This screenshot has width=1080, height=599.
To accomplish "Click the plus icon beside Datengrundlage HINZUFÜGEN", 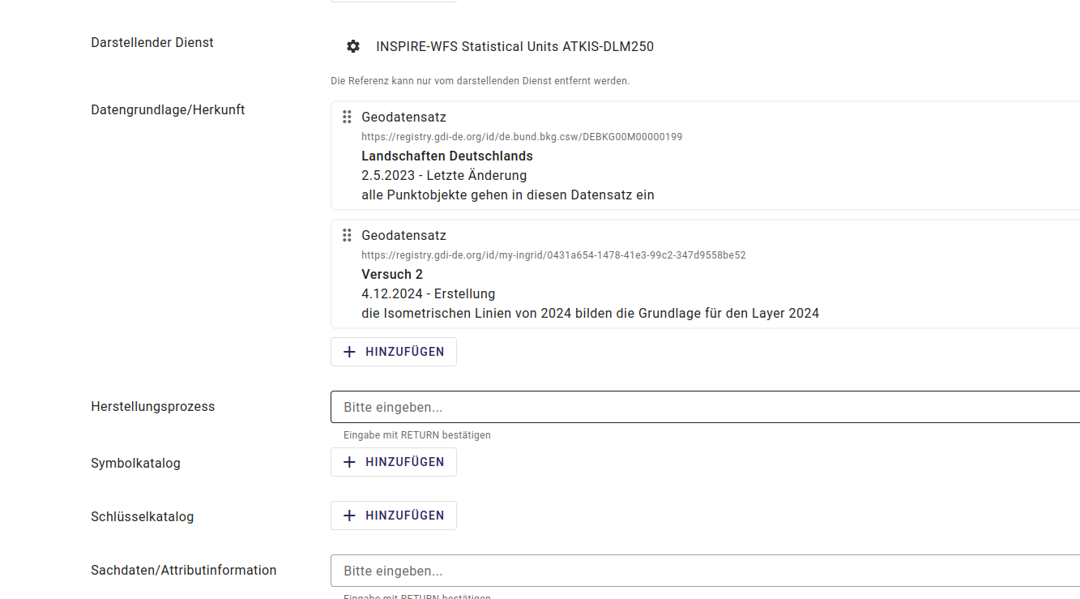I will [349, 351].
